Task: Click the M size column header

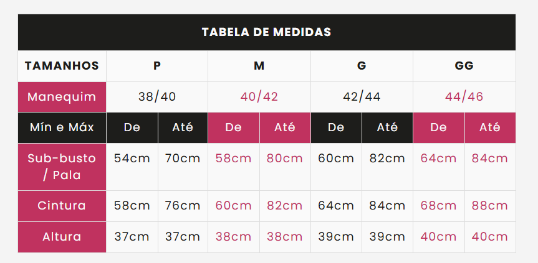Action: (x=259, y=66)
